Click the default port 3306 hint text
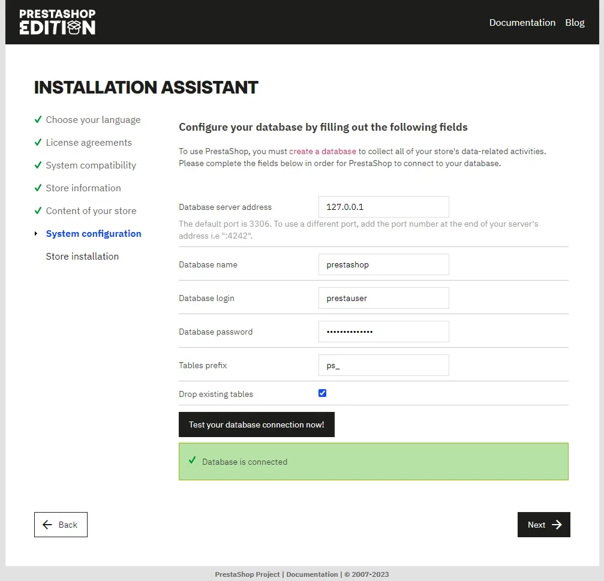 coord(358,230)
